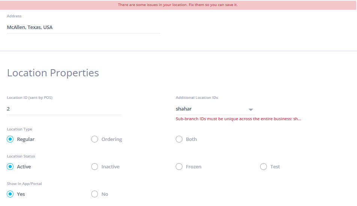Select the Regular location type
The height and width of the screenshot is (206, 357).
click(x=11, y=139)
